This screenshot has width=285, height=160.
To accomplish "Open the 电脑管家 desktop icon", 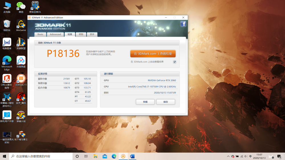I will pos(7,44).
